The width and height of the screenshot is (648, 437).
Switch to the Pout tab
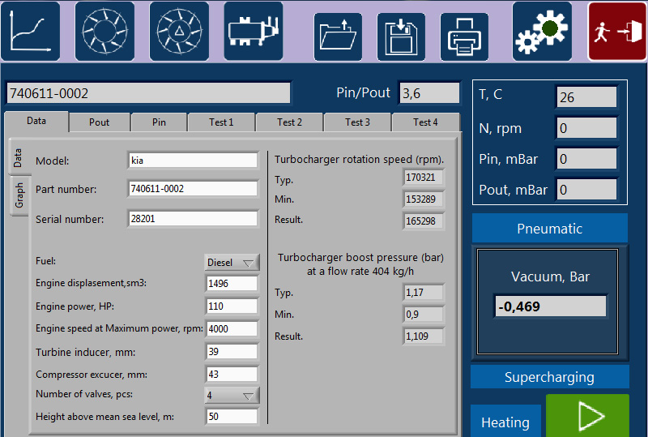coord(99,122)
